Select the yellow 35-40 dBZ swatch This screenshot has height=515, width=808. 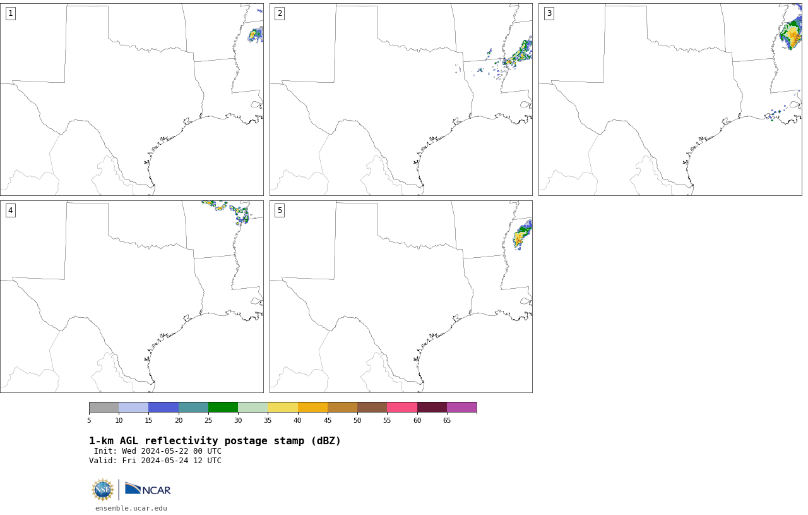pos(283,407)
